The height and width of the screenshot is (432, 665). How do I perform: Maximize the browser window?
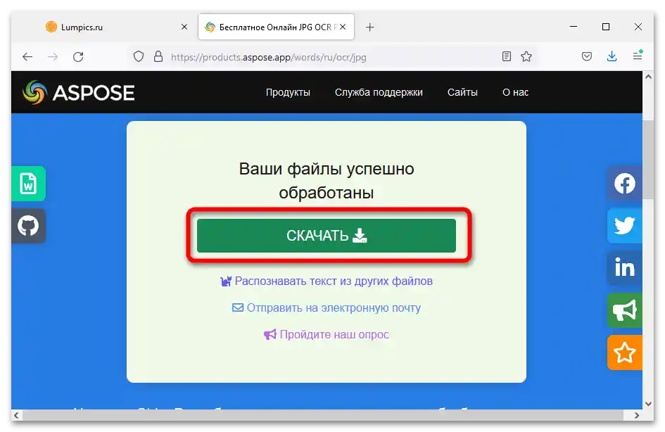606,27
